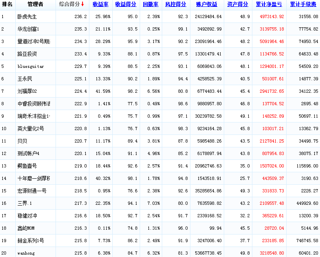Sort table by 收益率 column
This screenshot has height=257, width=320.
100,4
